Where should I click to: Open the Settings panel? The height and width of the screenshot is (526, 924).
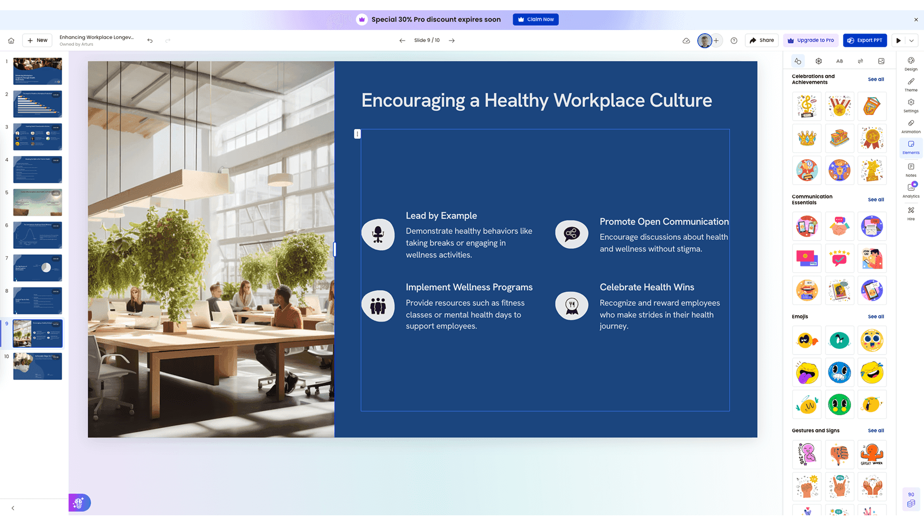[x=911, y=106]
